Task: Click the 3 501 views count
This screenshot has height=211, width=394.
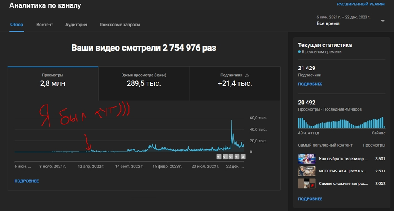Action: tap(380, 159)
